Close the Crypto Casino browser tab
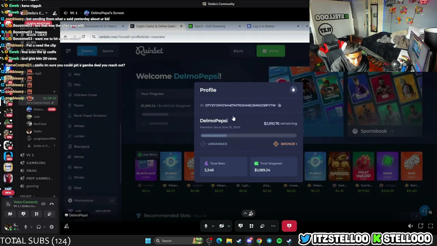Screen dimensions: 437x246 (181, 26)
